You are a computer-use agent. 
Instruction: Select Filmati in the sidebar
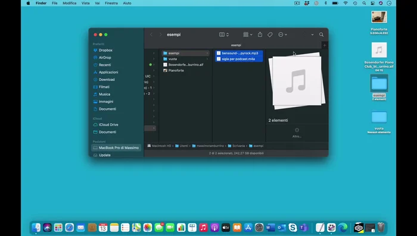tap(104, 87)
